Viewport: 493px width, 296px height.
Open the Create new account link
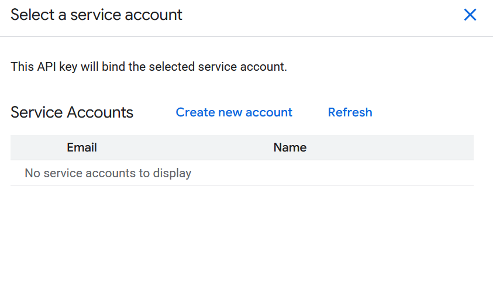point(234,112)
